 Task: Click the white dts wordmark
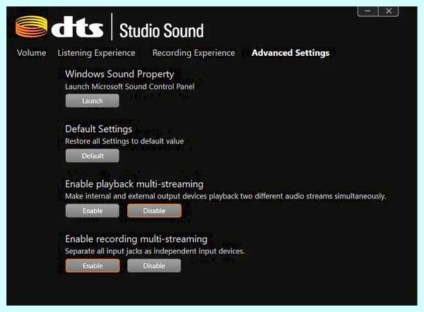[77, 27]
